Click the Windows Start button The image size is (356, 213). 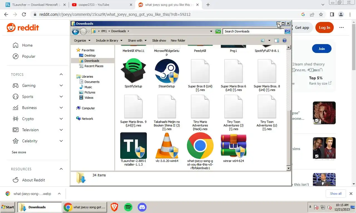[x=8, y=207]
